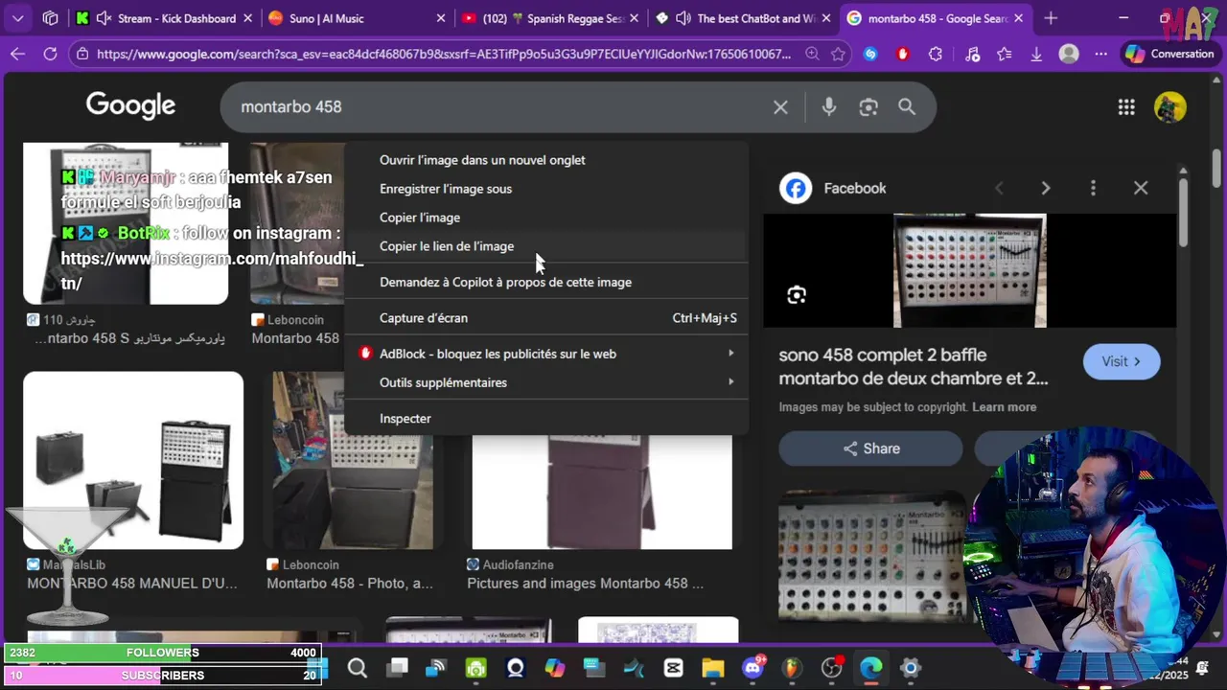Close the Suno AI Music tab
This screenshot has height=690, width=1227.
coord(441,18)
